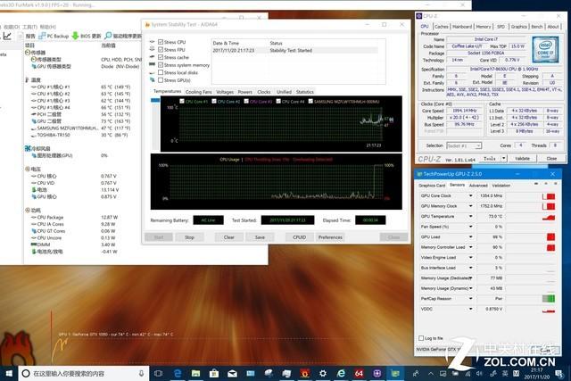
Task: Click the Windows taskbar search box
Action: pyautogui.click(x=80, y=371)
